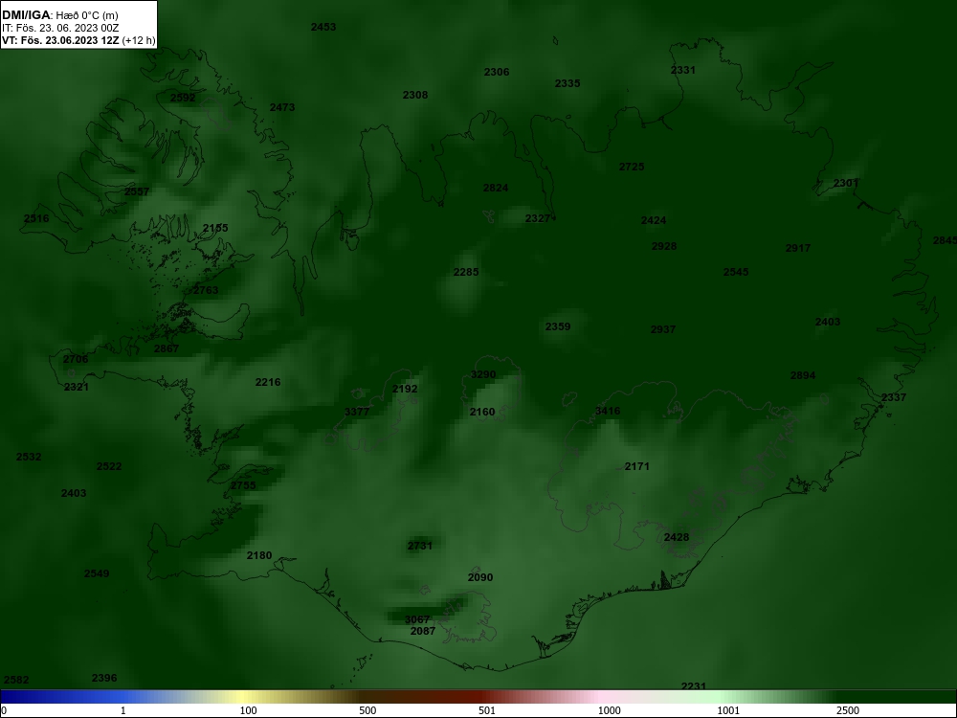Pick the 2155 label
Image resolution: width=957 pixels, height=718 pixels.
215,229
